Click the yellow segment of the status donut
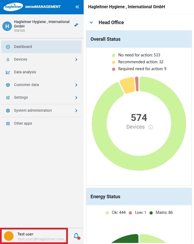 [127, 85]
